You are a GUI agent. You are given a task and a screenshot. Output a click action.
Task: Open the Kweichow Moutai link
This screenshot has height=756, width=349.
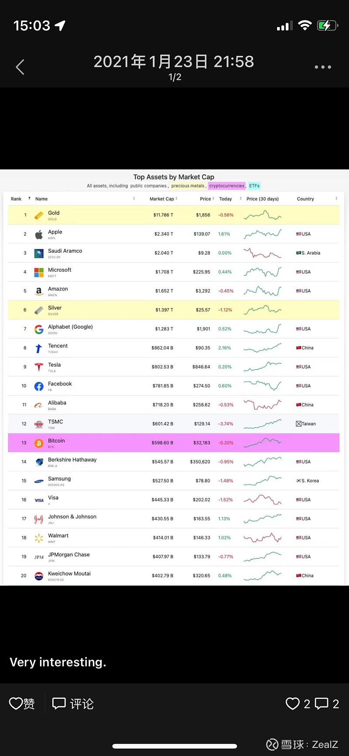[x=69, y=574]
